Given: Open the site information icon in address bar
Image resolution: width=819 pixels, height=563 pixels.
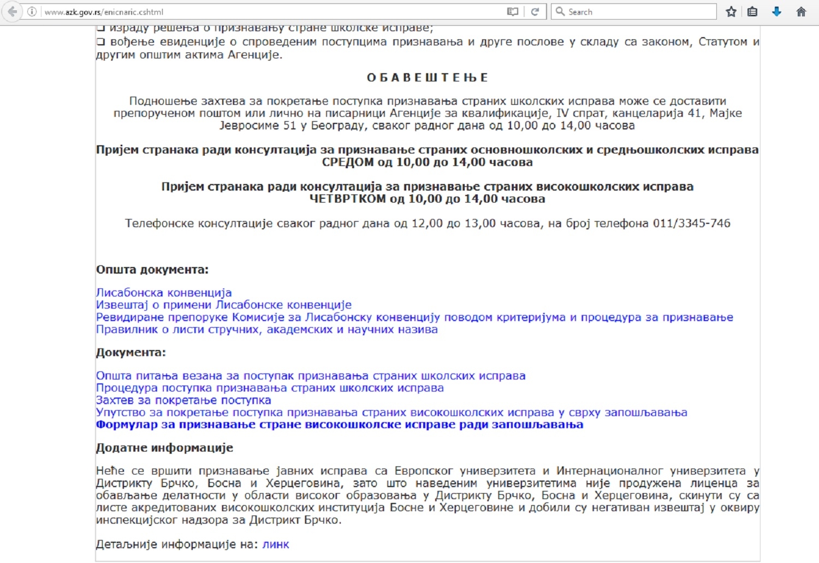Looking at the screenshot, I should (x=32, y=11).
